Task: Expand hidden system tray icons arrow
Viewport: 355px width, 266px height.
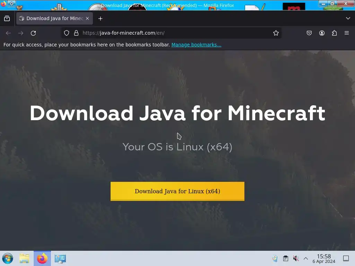Action: pos(306,258)
